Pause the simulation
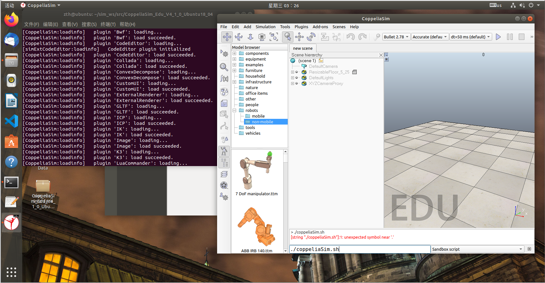The image size is (545, 283). click(510, 37)
